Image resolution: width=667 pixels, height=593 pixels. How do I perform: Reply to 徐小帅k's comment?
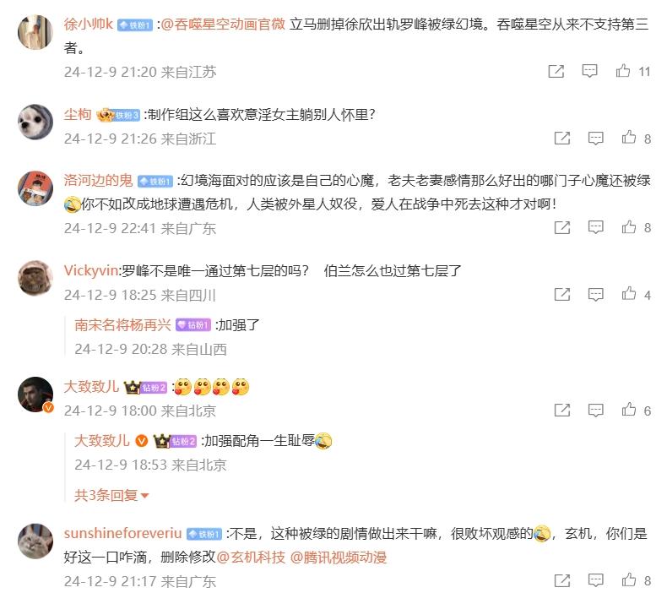click(x=589, y=71)
